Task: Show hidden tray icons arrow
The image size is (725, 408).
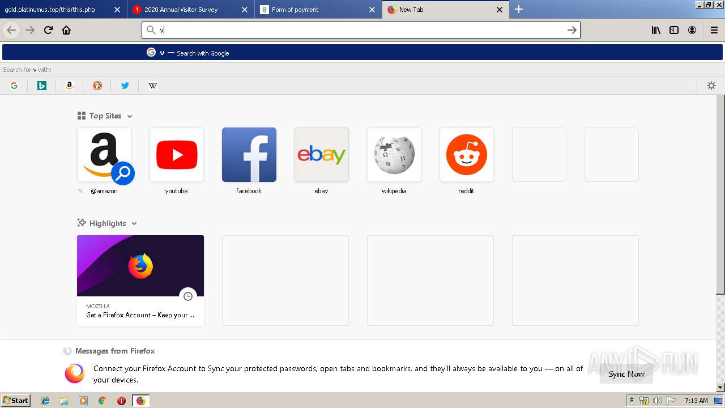Action: [632, 401]
